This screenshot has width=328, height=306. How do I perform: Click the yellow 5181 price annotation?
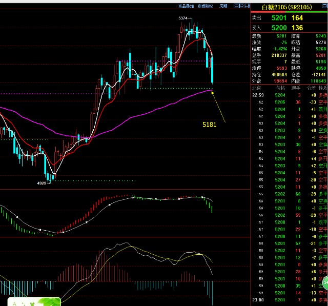209,124
